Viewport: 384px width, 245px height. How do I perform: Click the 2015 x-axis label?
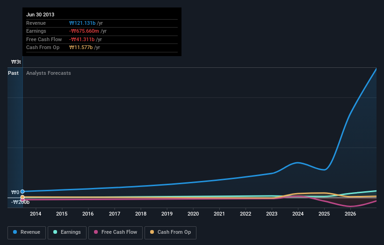62,214
